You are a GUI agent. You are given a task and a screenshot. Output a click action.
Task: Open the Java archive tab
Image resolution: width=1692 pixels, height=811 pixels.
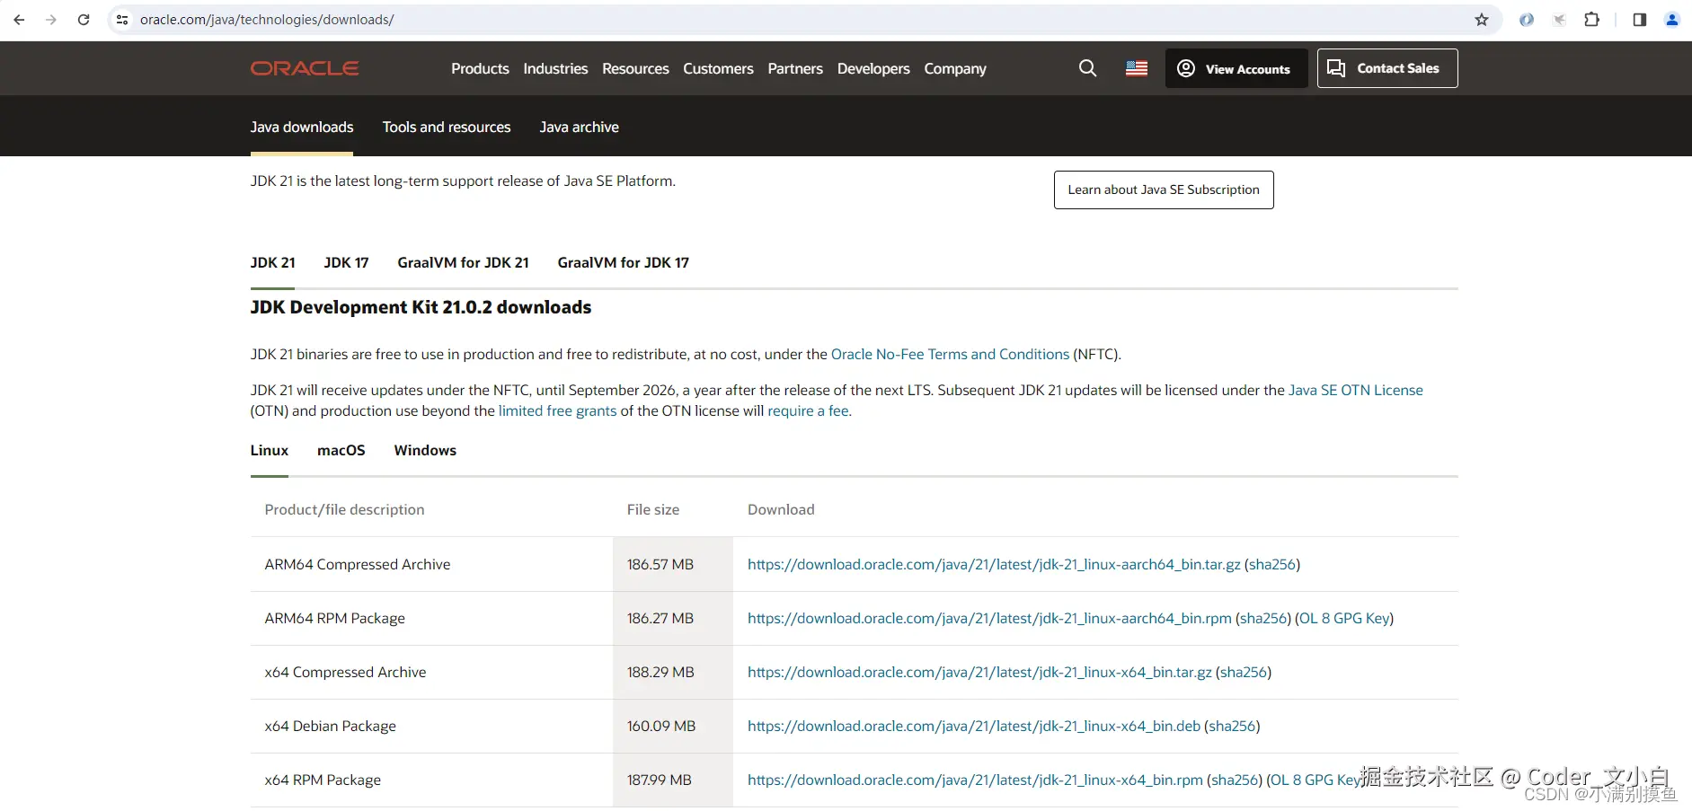[579, 128]
